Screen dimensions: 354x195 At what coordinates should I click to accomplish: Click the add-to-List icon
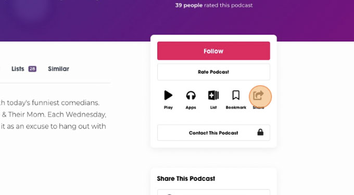click(x=213, y=95)
